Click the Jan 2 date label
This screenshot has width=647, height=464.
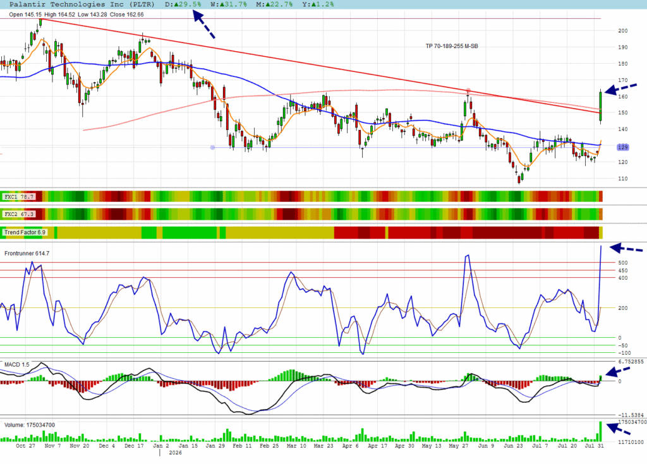(x=161, y=446)
